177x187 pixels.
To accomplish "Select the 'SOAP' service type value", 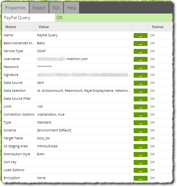I will (x=41, y=51).
